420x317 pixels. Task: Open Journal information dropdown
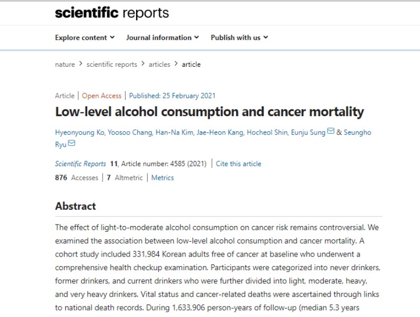coord(162,37)
